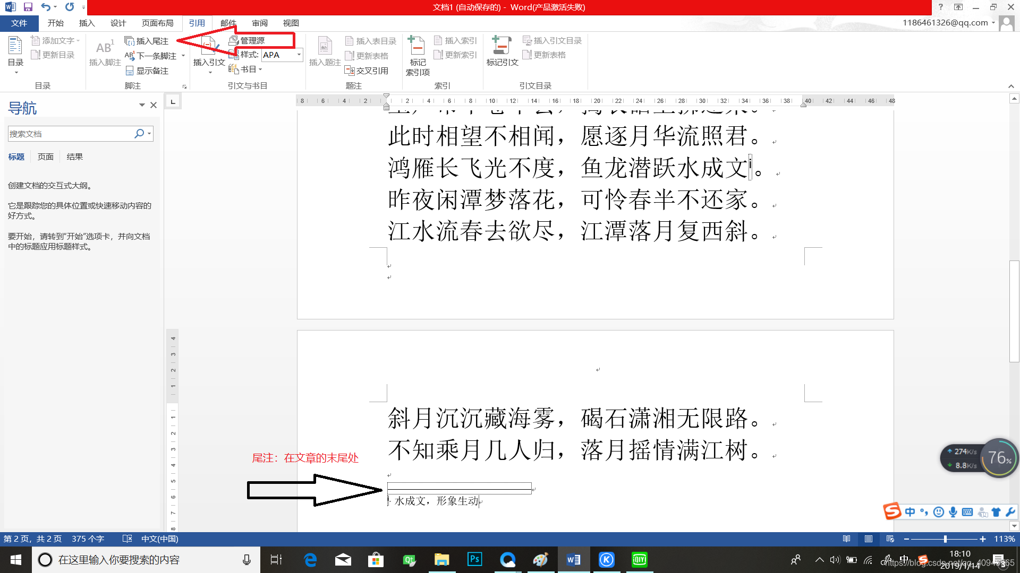Image resolution: width=1020 pixels, height=573 pixels.
Task: Select the 标题 tab in navigation pane
Action: [x=16, y=157]
